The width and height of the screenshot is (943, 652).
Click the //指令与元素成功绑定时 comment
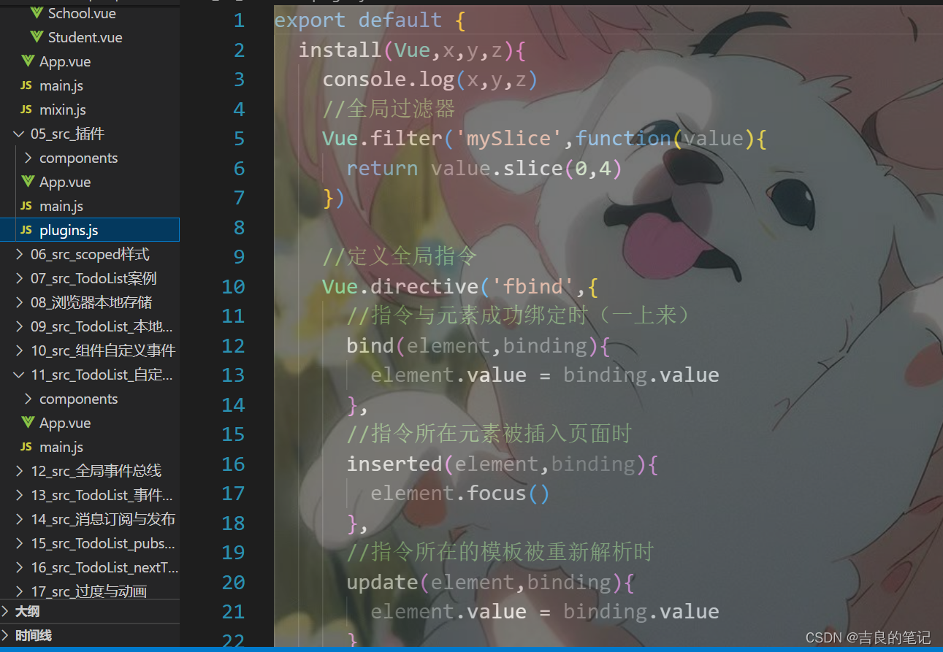519,315
